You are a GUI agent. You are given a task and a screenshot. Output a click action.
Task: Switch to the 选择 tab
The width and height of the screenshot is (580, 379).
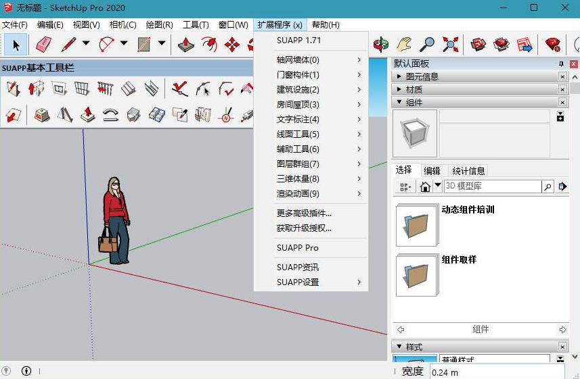(403, 170)
